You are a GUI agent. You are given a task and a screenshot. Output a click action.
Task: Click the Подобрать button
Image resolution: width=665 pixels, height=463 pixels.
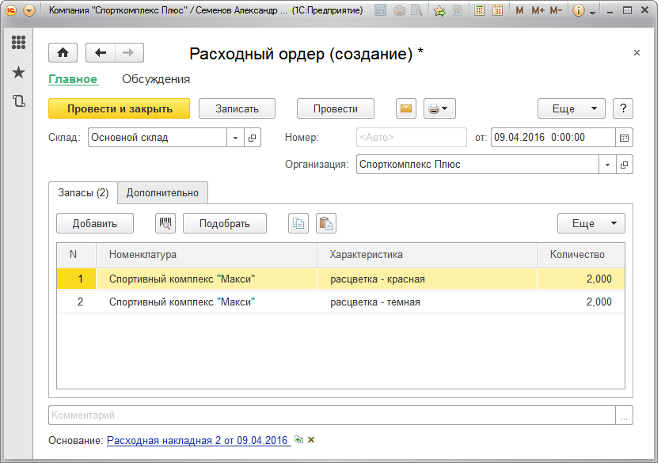224,223
